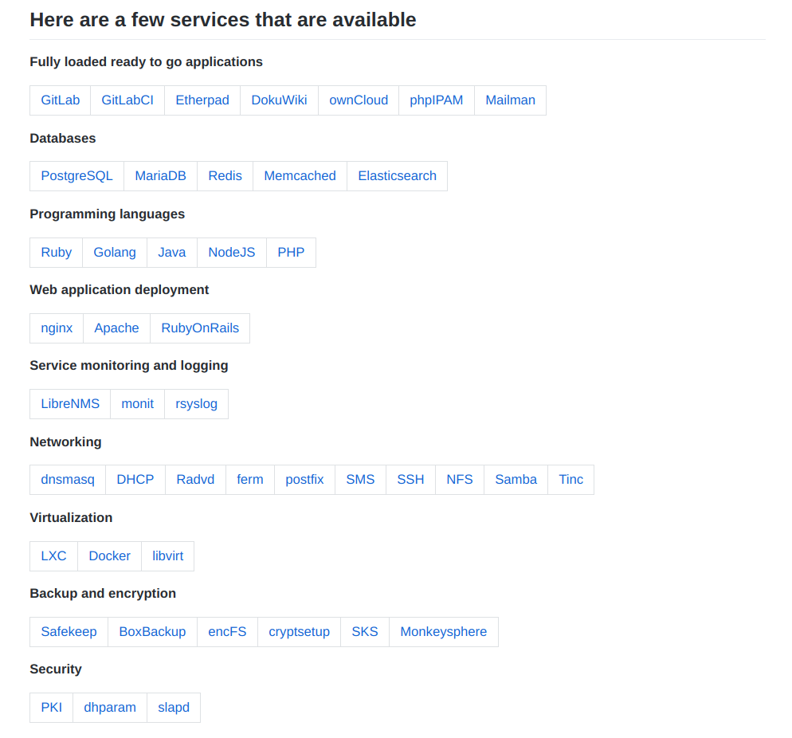Viewport: 792px width, 738px height.
Task: Select the cryptsetup link
Action: click(299, 631)
